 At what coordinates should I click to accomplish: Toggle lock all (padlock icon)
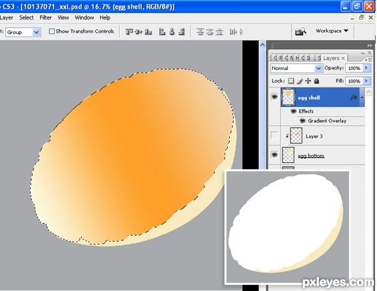316,81
